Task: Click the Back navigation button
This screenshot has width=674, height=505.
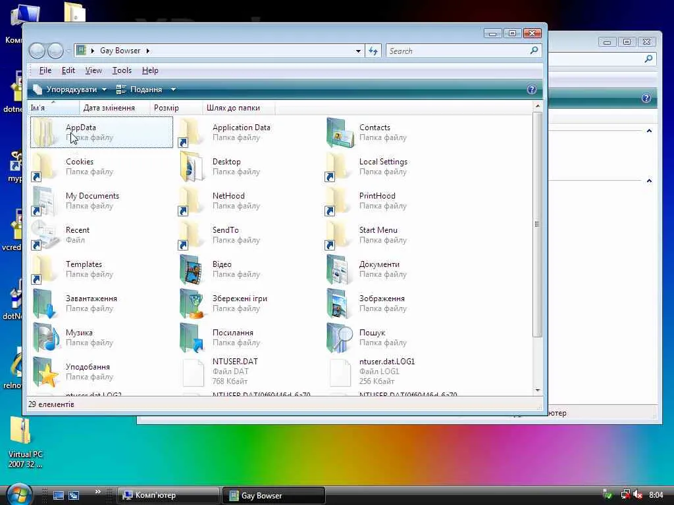Action: (x=37, y=51)
